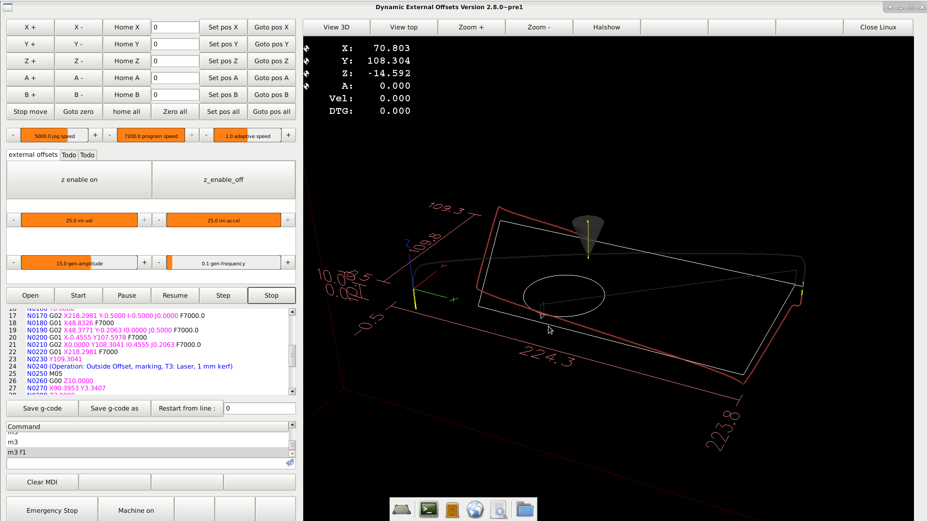Hit the Emergency Stop button

[52, 510]
